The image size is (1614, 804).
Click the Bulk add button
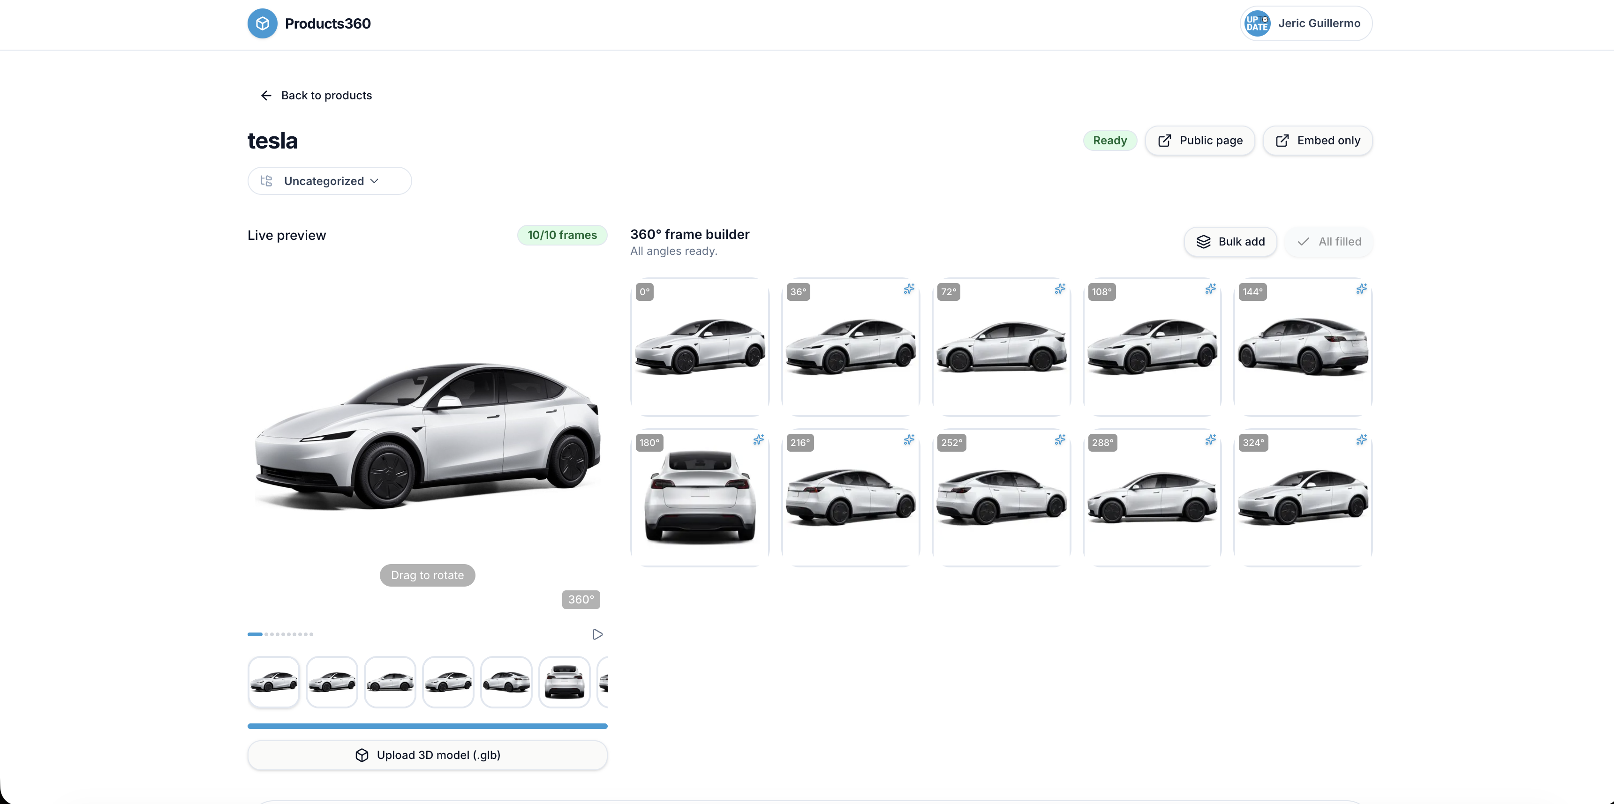coord(1230,242)
